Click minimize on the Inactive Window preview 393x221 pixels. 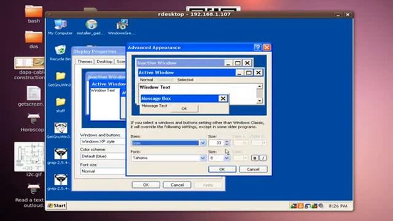[x=228, y=63]
